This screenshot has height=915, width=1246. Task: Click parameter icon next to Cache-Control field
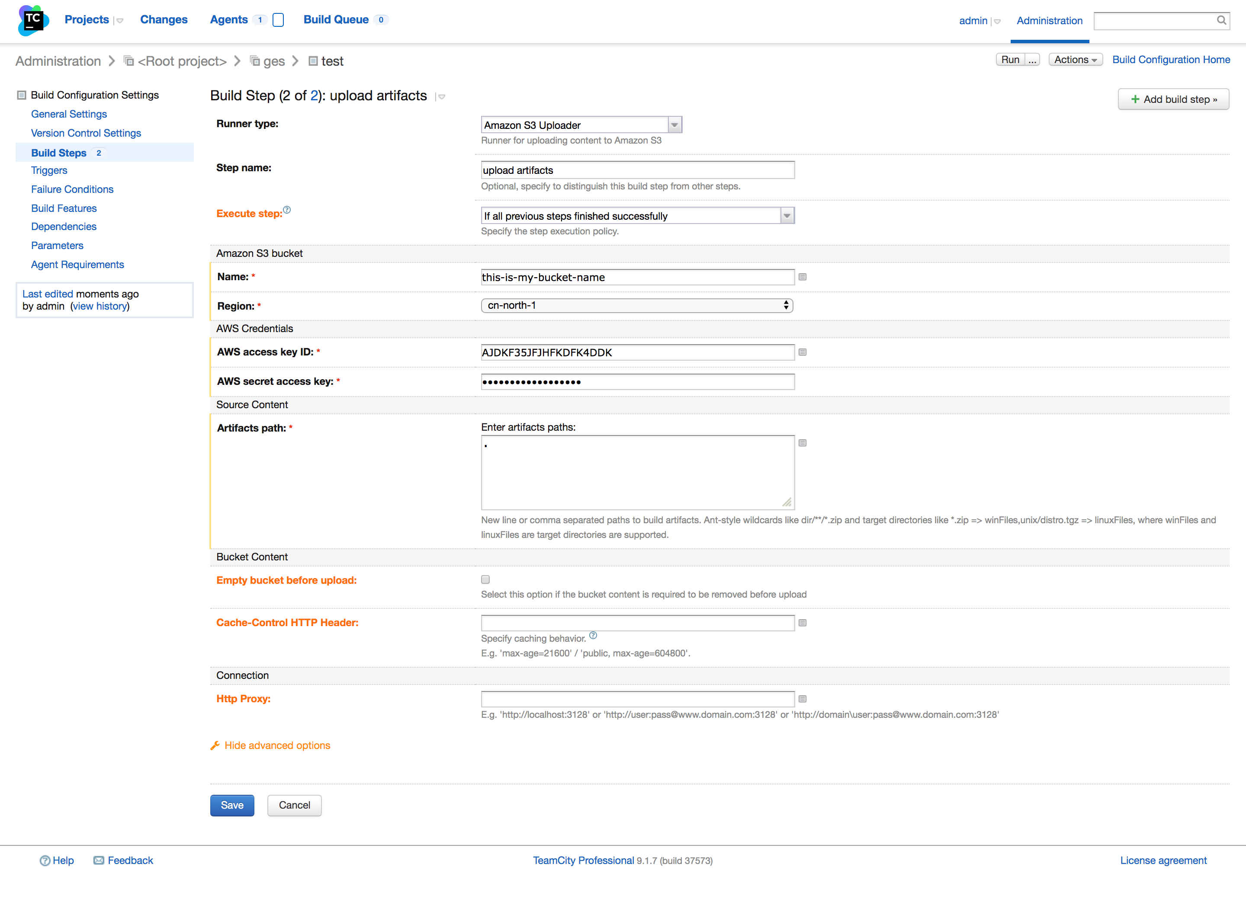click(x=802, y=623)
